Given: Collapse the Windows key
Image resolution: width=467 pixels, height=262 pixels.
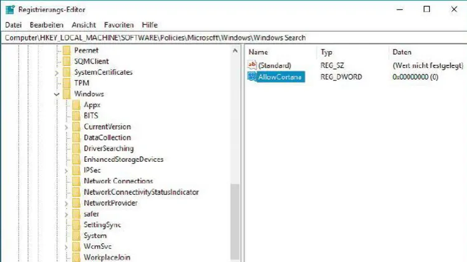Looking at the screenshot, I should [57, 94].
